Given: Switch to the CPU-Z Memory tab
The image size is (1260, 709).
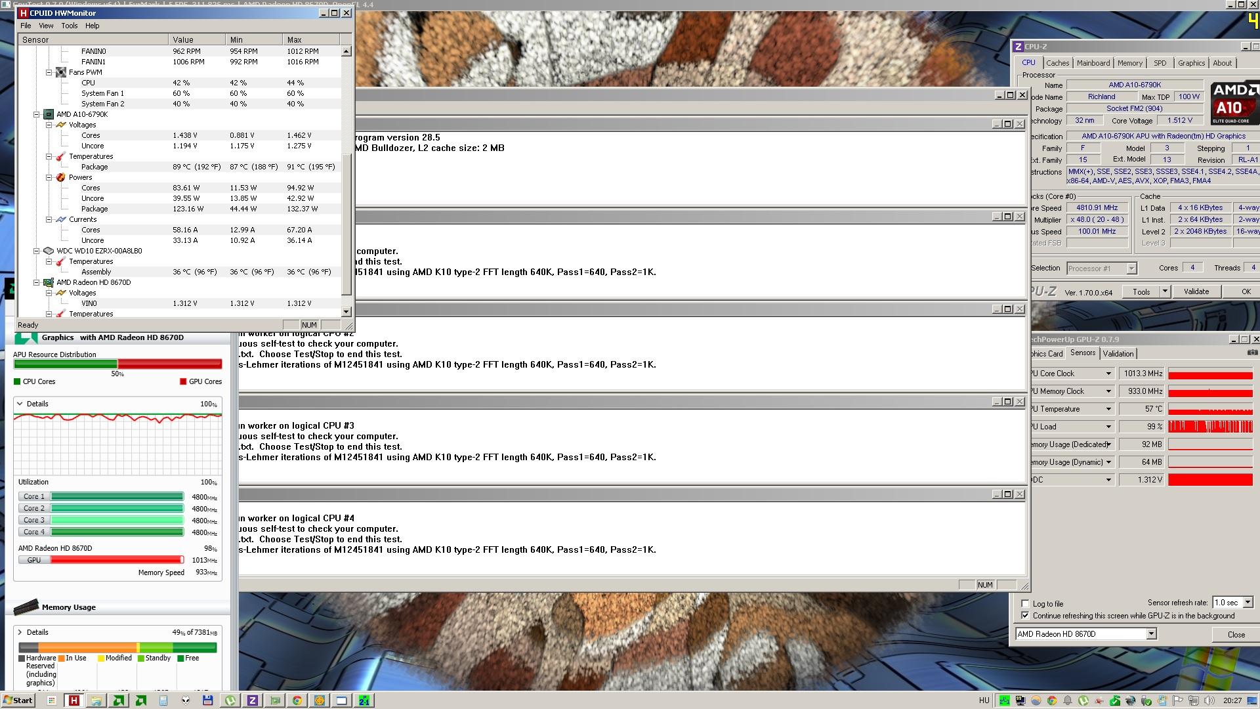Looking at the screenshot, I should coord(1130,63).
